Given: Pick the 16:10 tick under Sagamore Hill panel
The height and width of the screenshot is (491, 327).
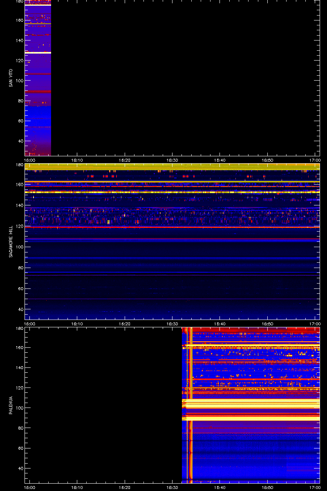Looking at the screenshot, I should coord(77,324).
